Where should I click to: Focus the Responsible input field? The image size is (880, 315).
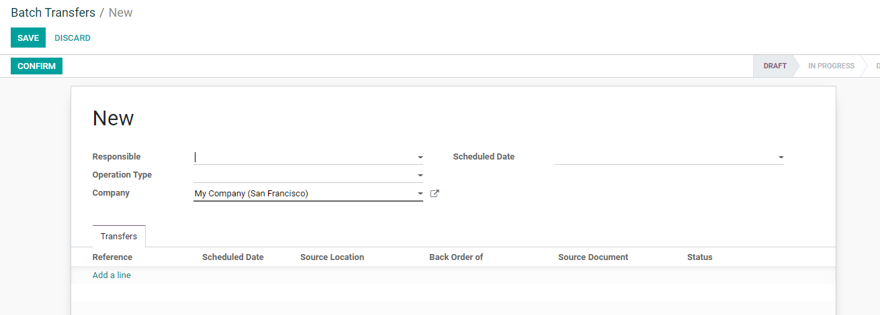click(304, 157)
